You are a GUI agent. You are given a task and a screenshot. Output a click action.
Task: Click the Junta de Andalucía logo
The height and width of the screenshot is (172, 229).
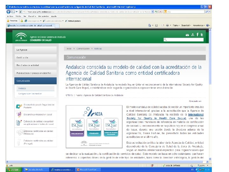pyautogui.click(x=21, y=37)
